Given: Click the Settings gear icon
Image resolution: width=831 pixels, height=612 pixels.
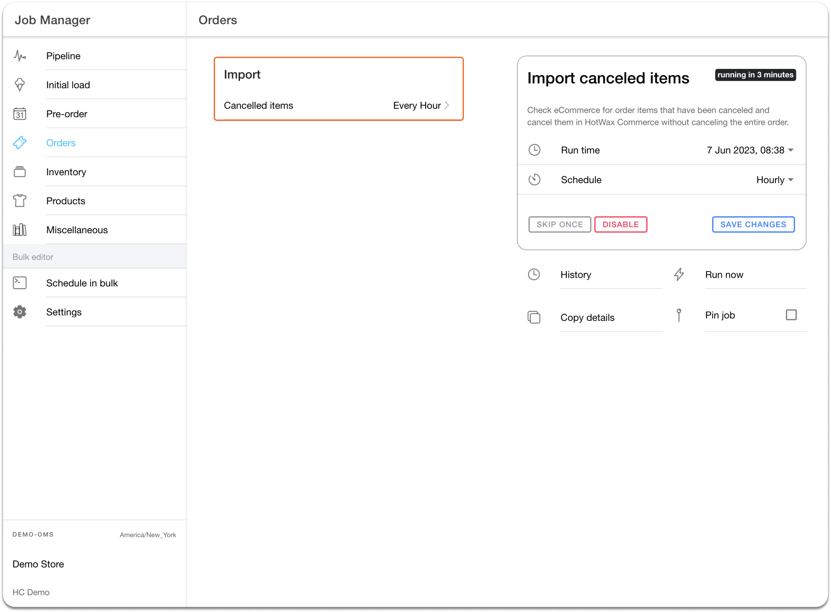Looking at the screenshot, I should click(20, 312).
